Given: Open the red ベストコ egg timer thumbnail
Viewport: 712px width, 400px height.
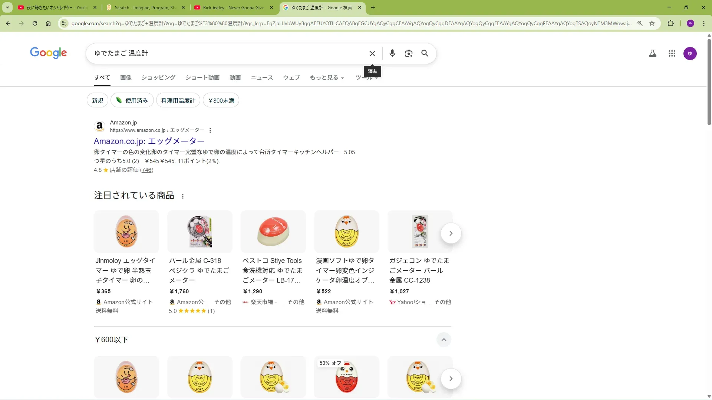Looking at the screenshot, I should tap(273, 232).
